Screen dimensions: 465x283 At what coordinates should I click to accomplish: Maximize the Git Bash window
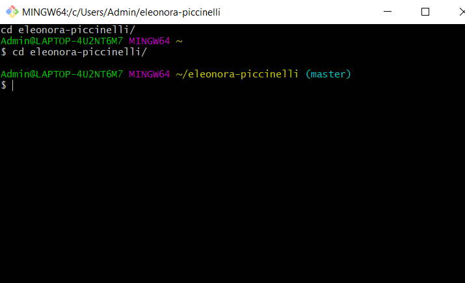coord(425,12)
